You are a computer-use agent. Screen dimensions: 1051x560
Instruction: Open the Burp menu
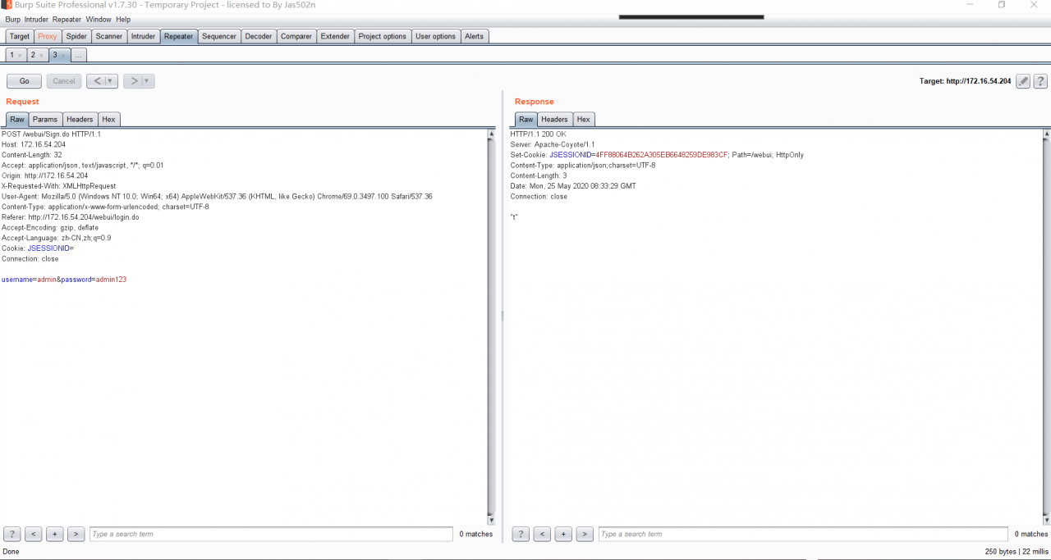[13, 20]
